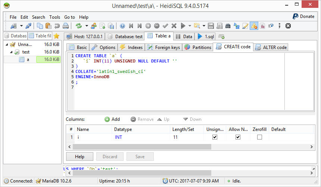Click the refresh icon in the toolbar

pos(79,26)
